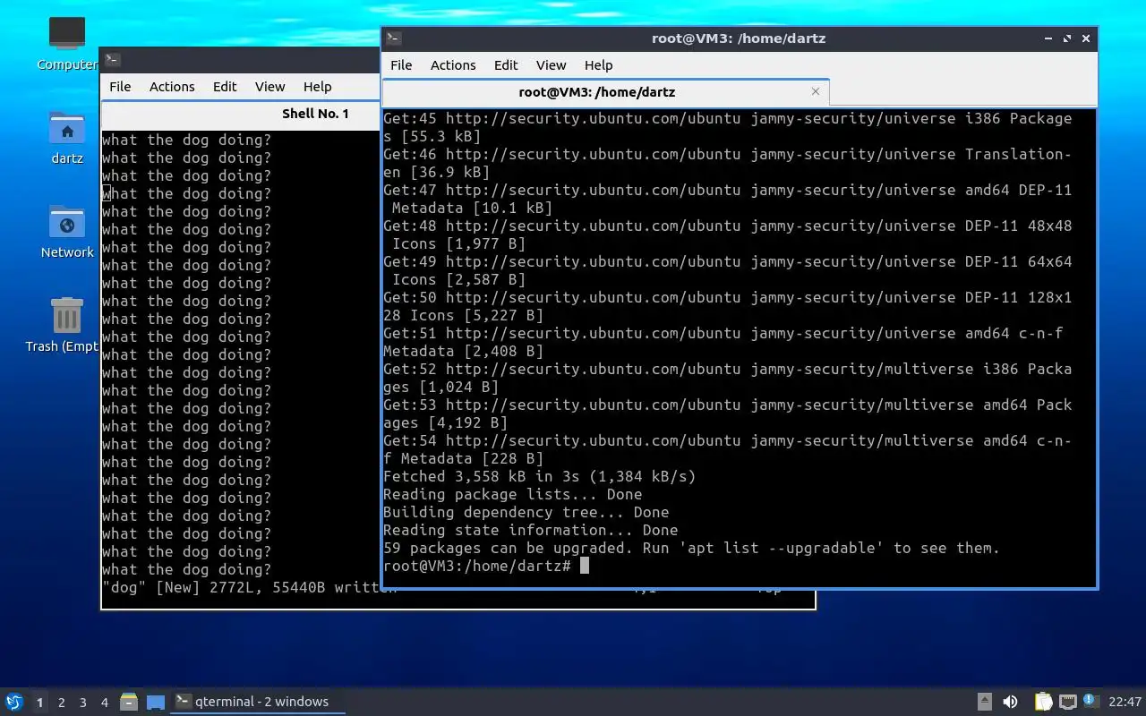Select the Shell No. 1 tab

pyautogui.click(x=315, y=114)
